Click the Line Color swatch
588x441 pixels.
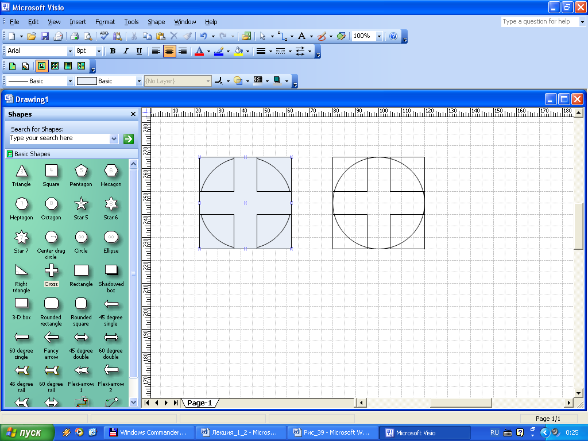click(219, 51)
